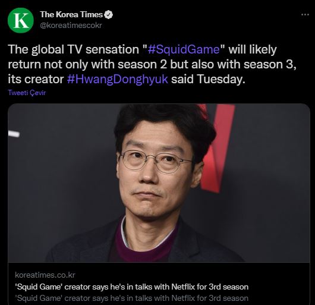Open bold 'Squid Game' creator headline

tap(131, 287)
